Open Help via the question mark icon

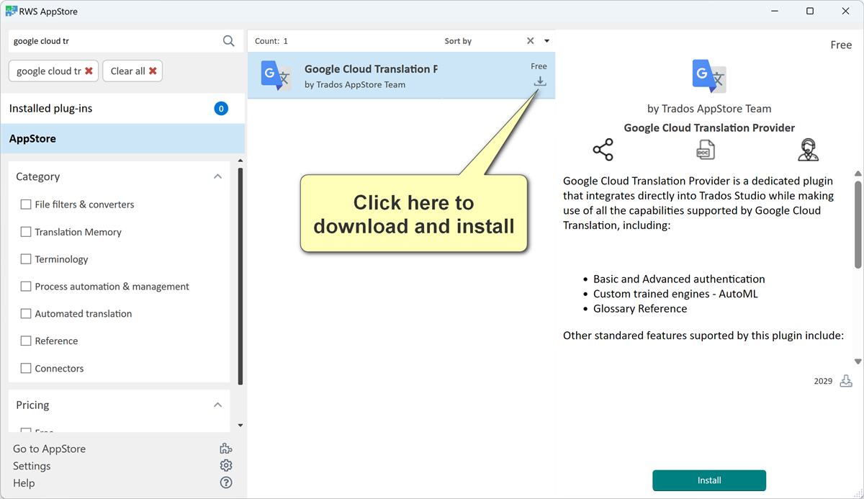(x=225, y=482)
